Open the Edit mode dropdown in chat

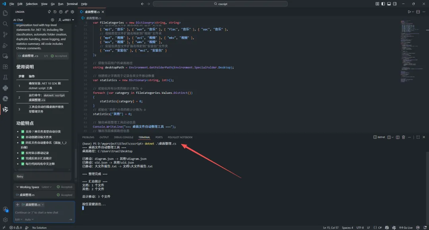19,219
